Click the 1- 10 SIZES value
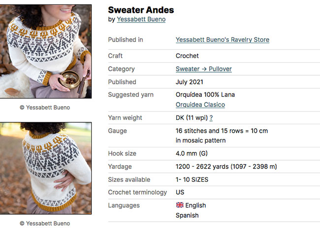 pos(195,179)
